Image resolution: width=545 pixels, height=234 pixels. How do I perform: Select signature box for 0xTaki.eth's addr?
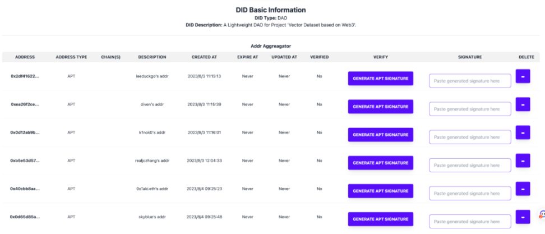coord(470,193)
